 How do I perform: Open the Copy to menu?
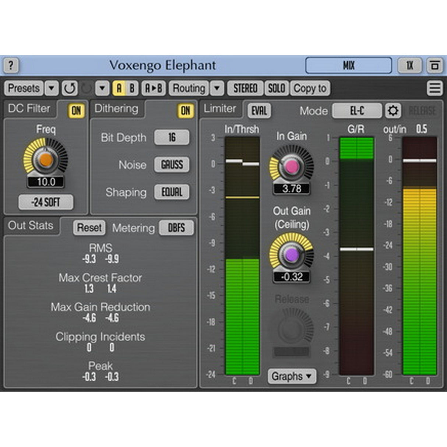click(x=310, y=88)
